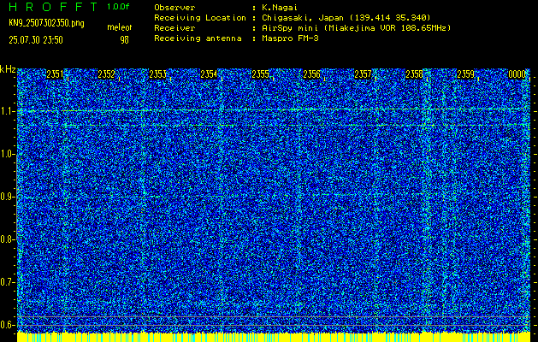Viewport: 538px width, 342px height.
Task: Click the 1.0 frequency axis label
Action: (x=7, y=154)
